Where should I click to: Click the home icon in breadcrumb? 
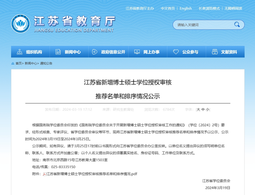tap(13, 64)
